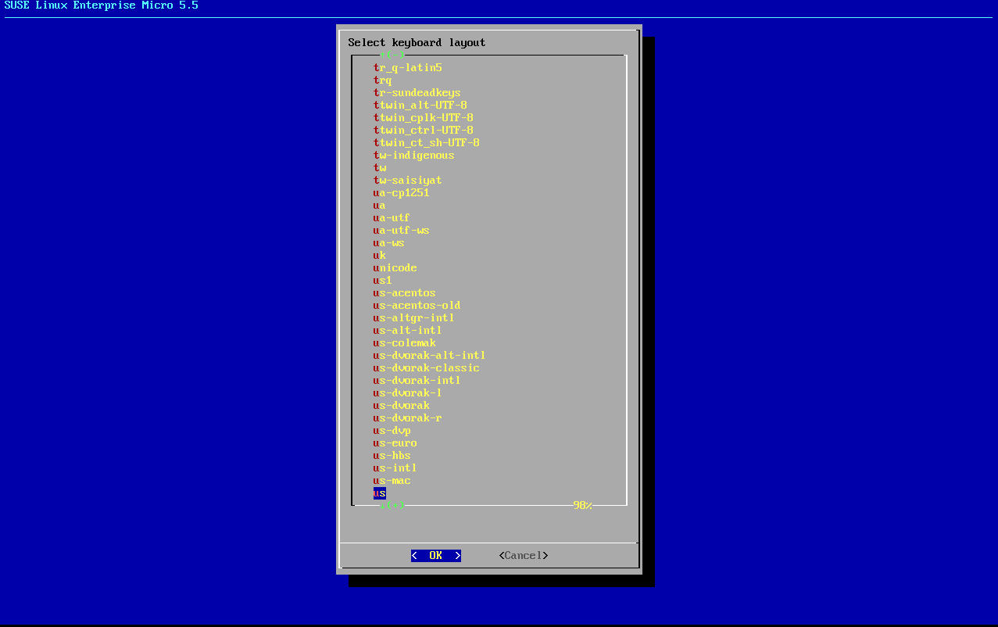Viewport: 998px width, 627px height.
Task: Confirm selection with the OK button
Action: tap(435, 555)
